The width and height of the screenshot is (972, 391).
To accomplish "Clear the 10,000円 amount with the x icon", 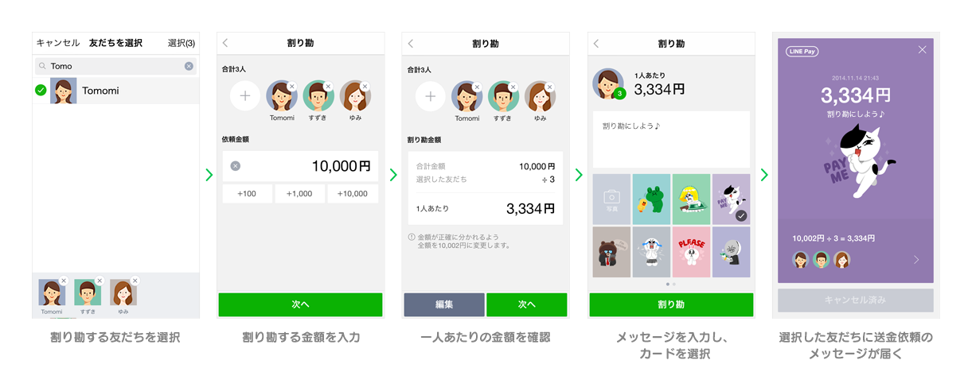I will point(235,166).
